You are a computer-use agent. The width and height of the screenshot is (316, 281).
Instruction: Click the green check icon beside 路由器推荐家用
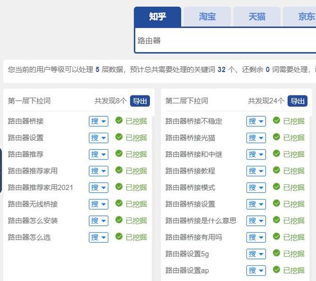(x=119, y=170)
